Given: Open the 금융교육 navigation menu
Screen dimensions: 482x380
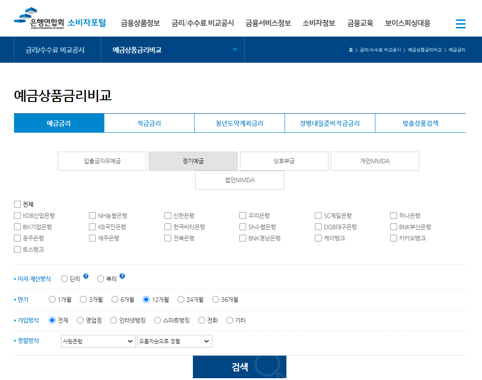Looking at the screenshot, I should tap(360, 23).
